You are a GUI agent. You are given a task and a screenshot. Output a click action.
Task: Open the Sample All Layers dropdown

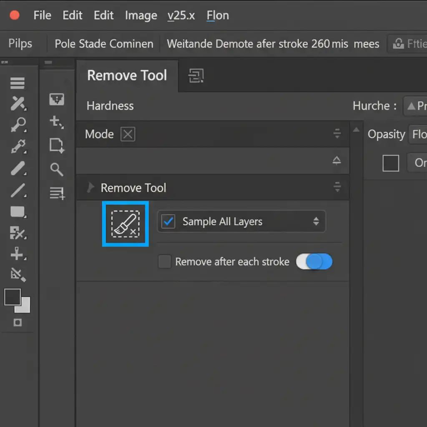click(x=316, y=221)
